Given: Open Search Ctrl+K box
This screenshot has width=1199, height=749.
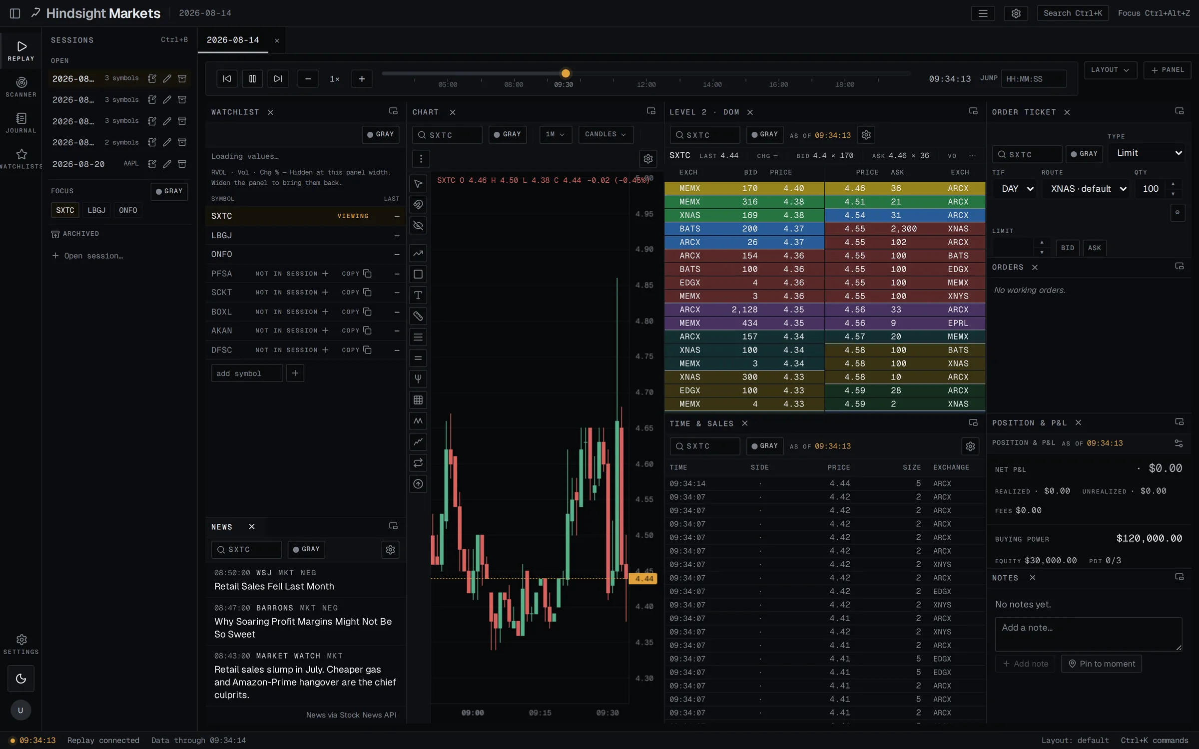Looking at the screenshot, I should pos(1073,13).
